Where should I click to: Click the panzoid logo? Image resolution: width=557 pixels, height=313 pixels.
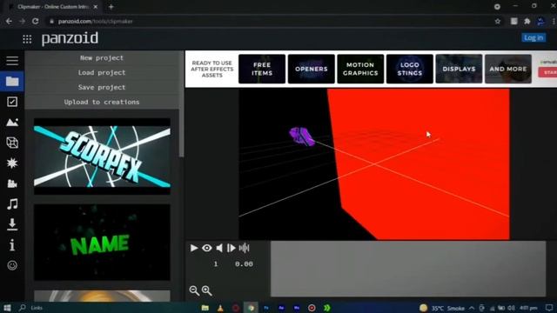tap(70, 38)
